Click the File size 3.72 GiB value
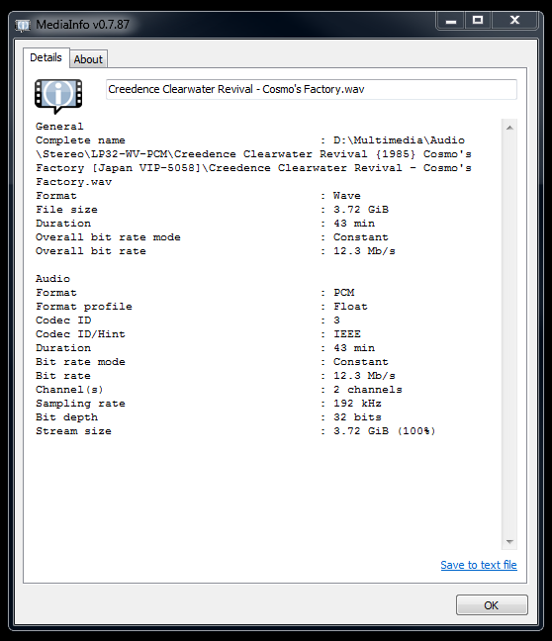 [x=361, y=210]
